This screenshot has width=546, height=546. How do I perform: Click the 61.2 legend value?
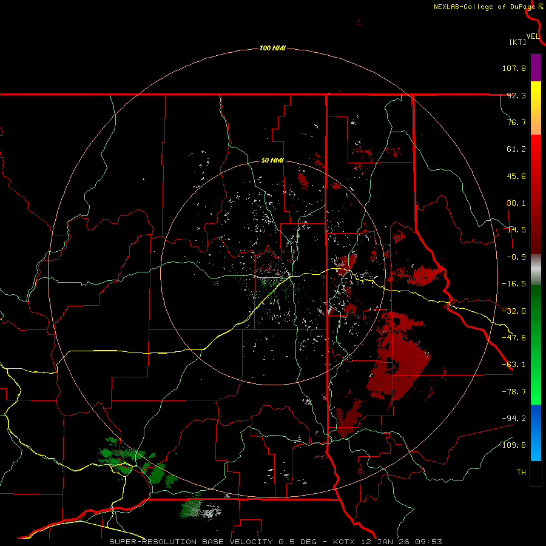pyautogui.click(x=516, y=149)
